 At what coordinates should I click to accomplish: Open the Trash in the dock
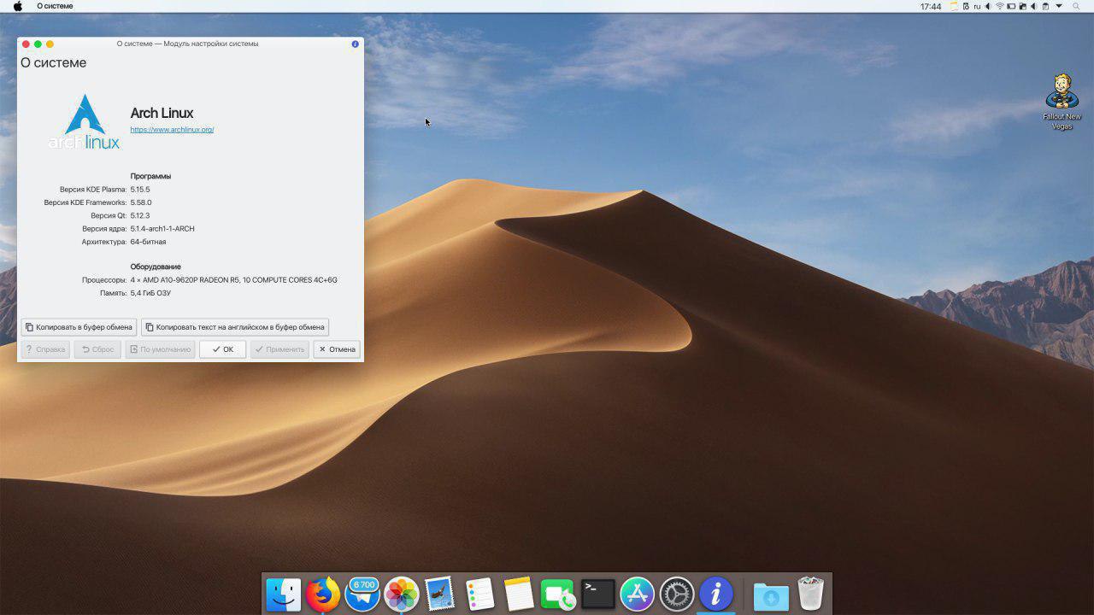[810, 594]
